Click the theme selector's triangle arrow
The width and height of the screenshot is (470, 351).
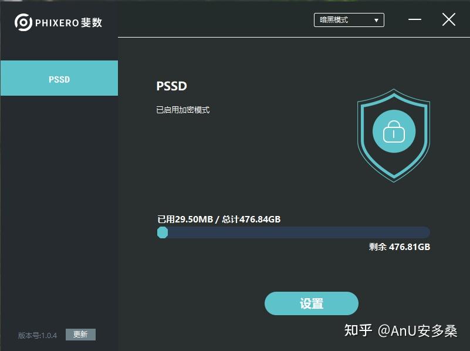(376, 19)
